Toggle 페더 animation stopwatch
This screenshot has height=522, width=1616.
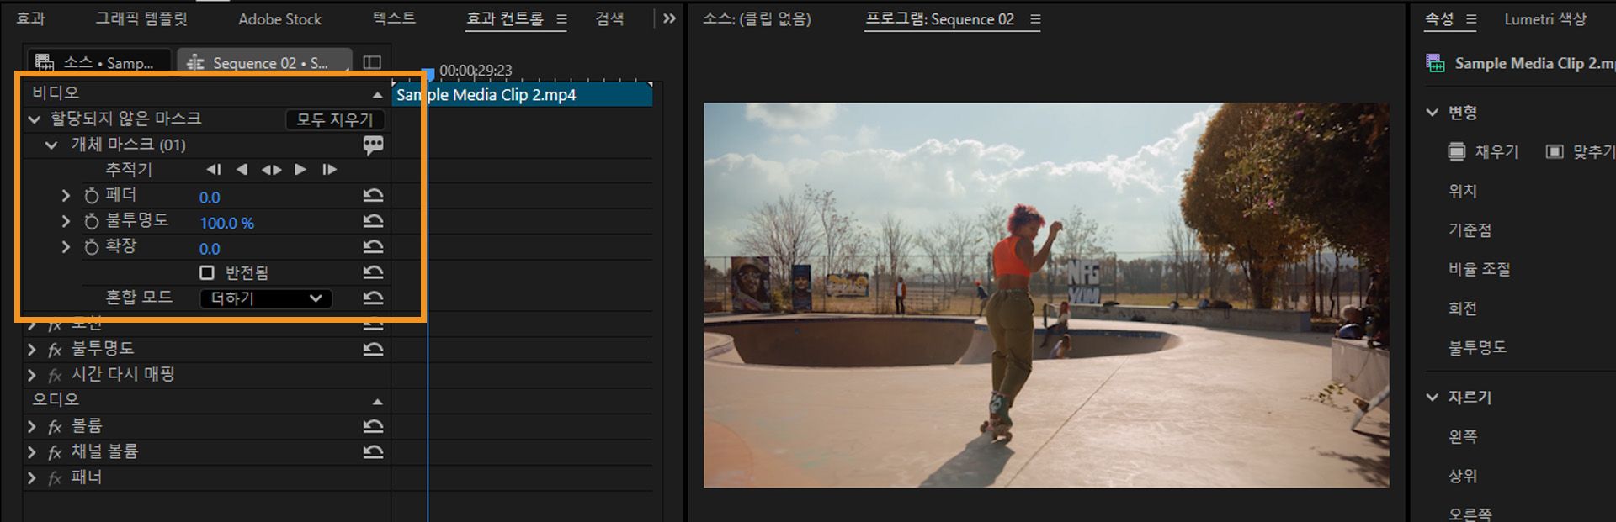[x=92, y=196]
